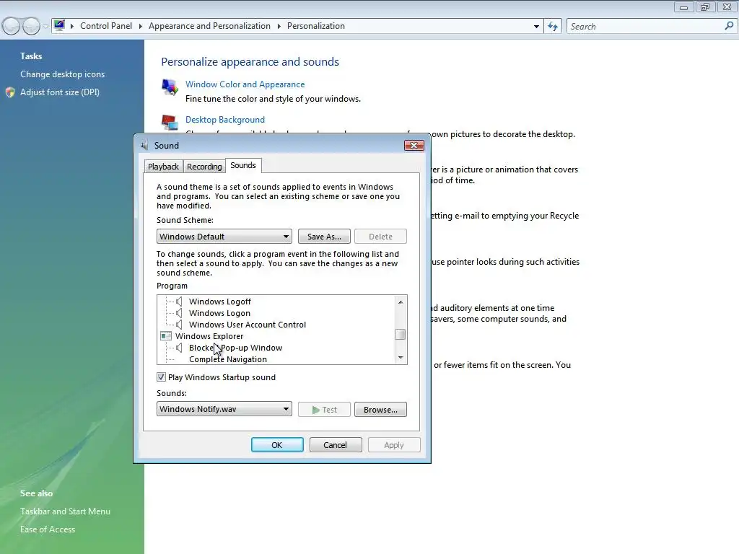This screenshot has width=739, height=554.
Task: Click Appearance and Personalization breadcrumb
Action: [209, 26]
